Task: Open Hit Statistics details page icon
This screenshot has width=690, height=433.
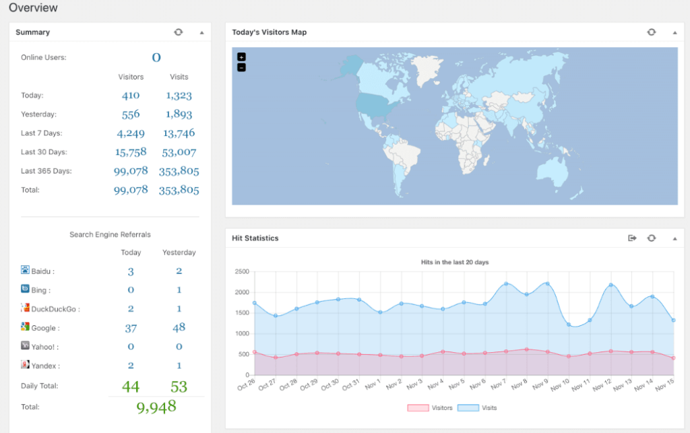Action: tap(632, 238)
